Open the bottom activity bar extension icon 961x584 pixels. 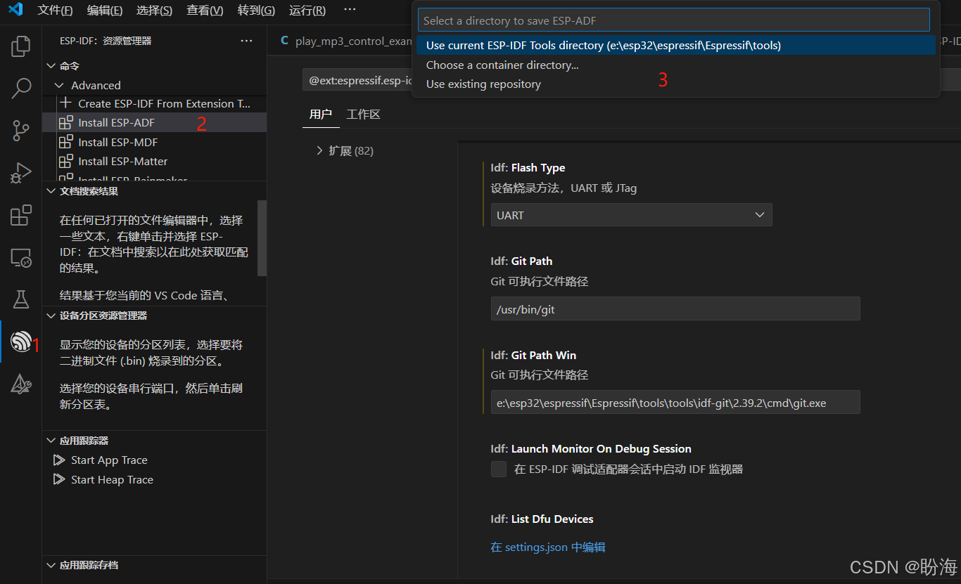click(x=21, y=384)
